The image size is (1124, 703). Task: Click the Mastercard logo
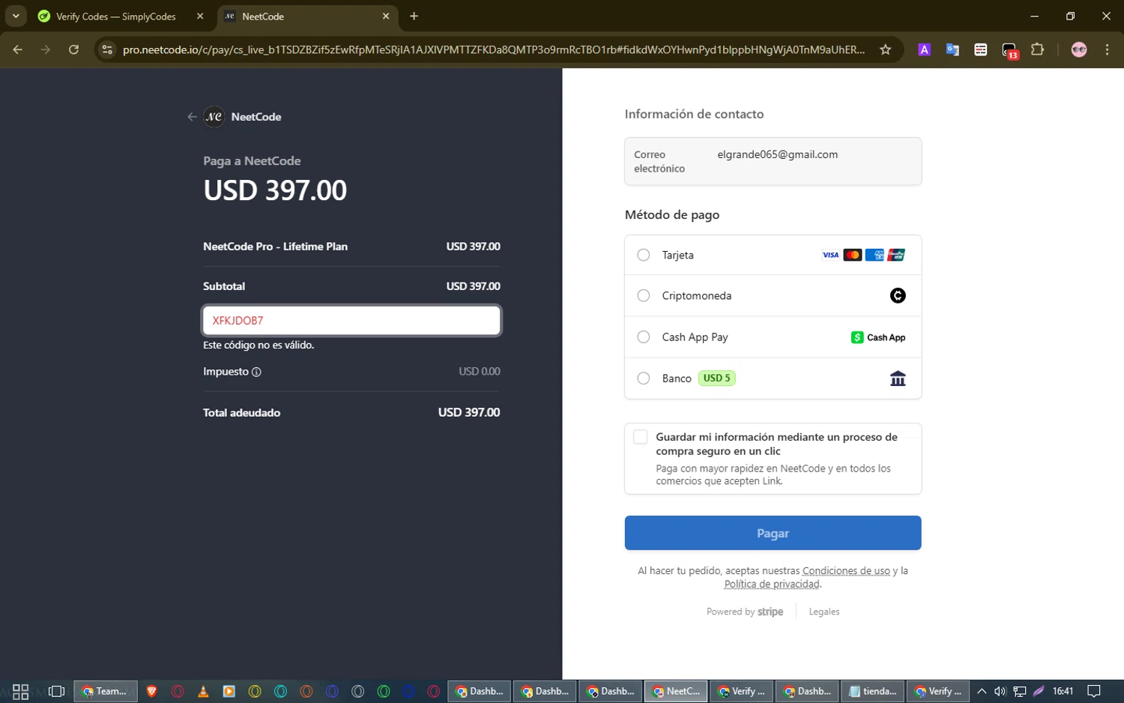coord(852,255)
